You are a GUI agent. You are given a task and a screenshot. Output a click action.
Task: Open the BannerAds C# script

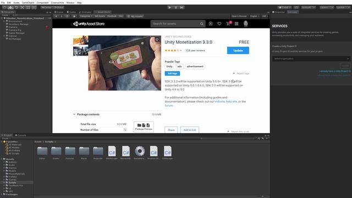pyautogui.click(x=126, y=153)
